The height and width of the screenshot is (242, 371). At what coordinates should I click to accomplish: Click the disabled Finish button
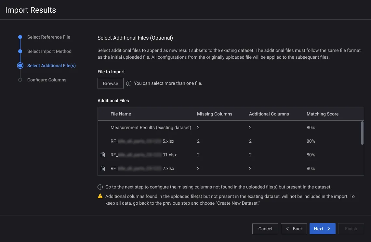(x=351, y=229)
